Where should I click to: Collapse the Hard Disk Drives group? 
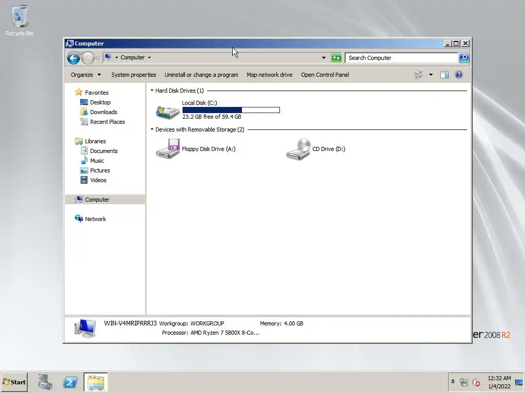point(152,90)
